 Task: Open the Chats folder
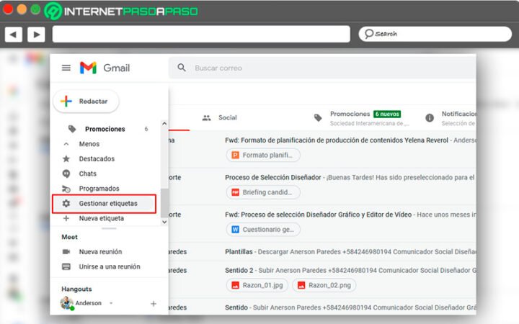coord(88,174)
